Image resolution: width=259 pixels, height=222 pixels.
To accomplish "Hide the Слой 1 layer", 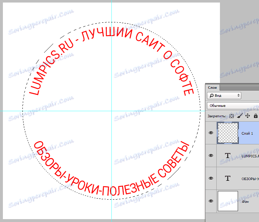I will 211,133.
